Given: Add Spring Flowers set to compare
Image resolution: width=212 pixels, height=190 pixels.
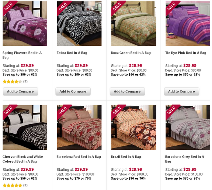Looking at the screenshot, I should [x=20, y=92].
